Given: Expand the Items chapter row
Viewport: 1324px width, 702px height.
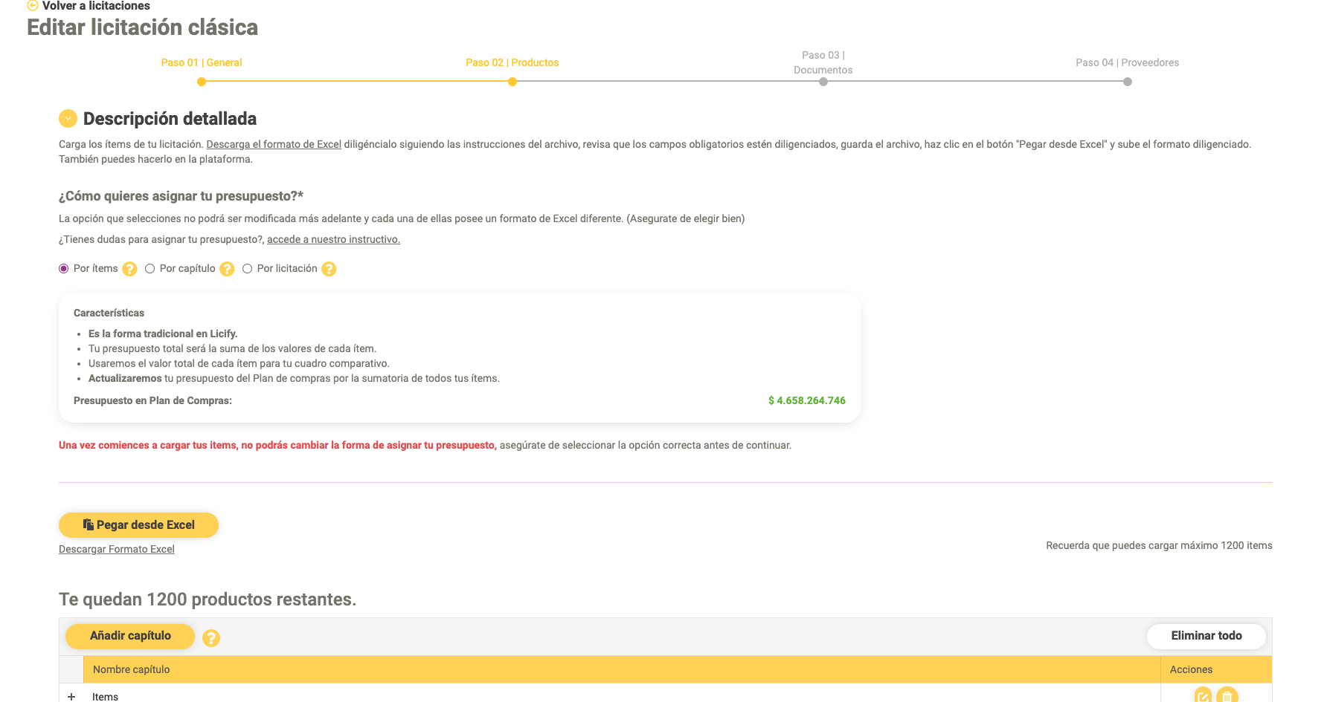Looking at the screenshot, I should pyautogui.click(x=71, y=697).
